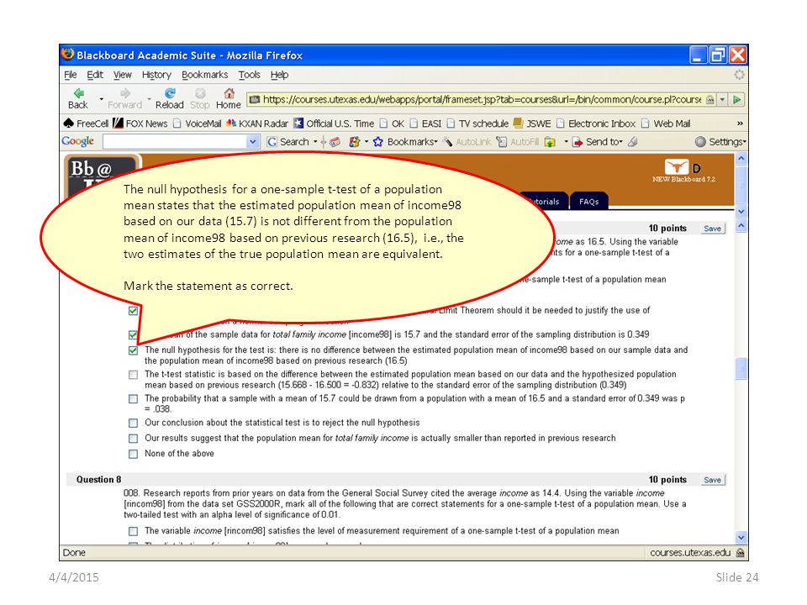807x605 pixels.
Task: Open the Back button history dropdown
Action: pyautogui.click(x=102, y=99)
